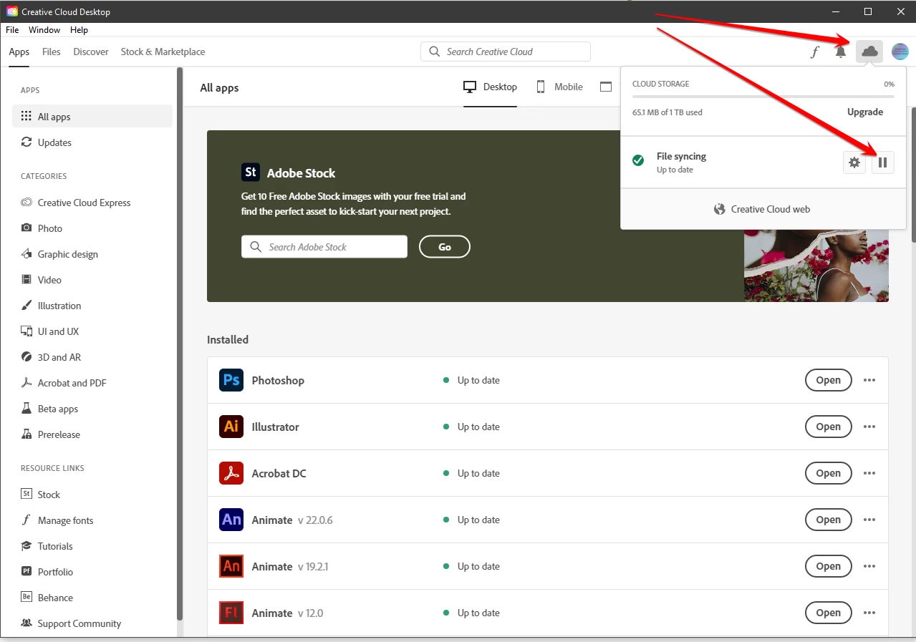Open the Window menu
This screenshot has width=916, height=642.
(44, 30)
